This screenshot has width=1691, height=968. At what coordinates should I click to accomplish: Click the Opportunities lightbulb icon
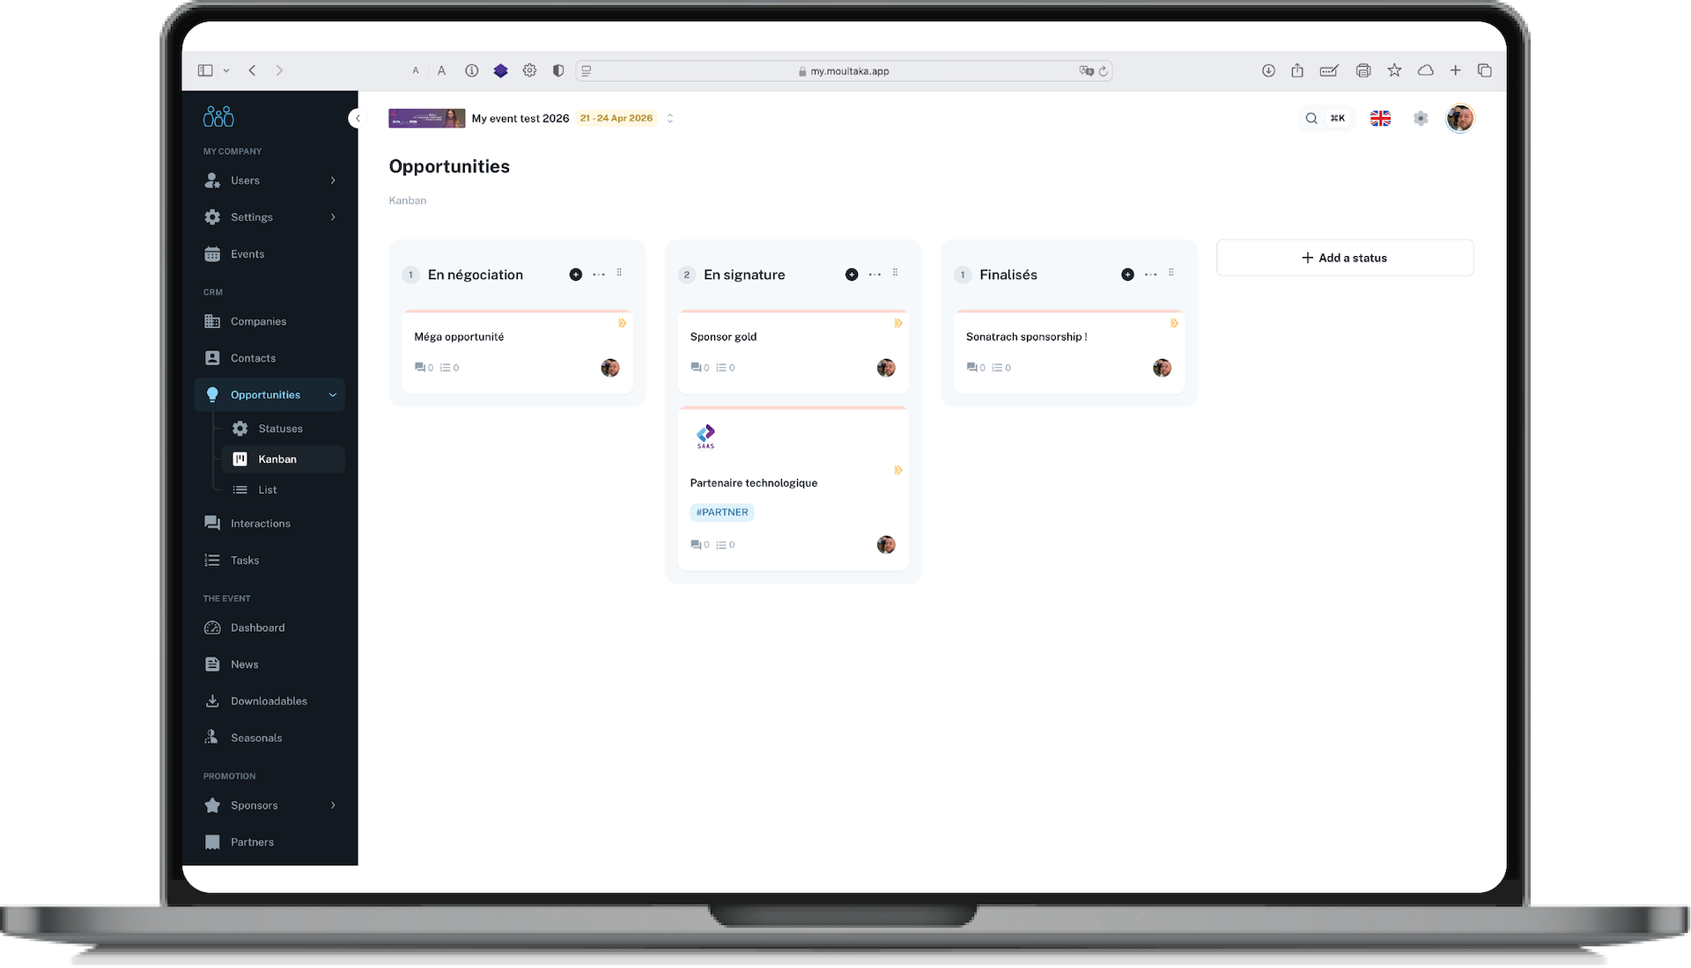[212, 395]
